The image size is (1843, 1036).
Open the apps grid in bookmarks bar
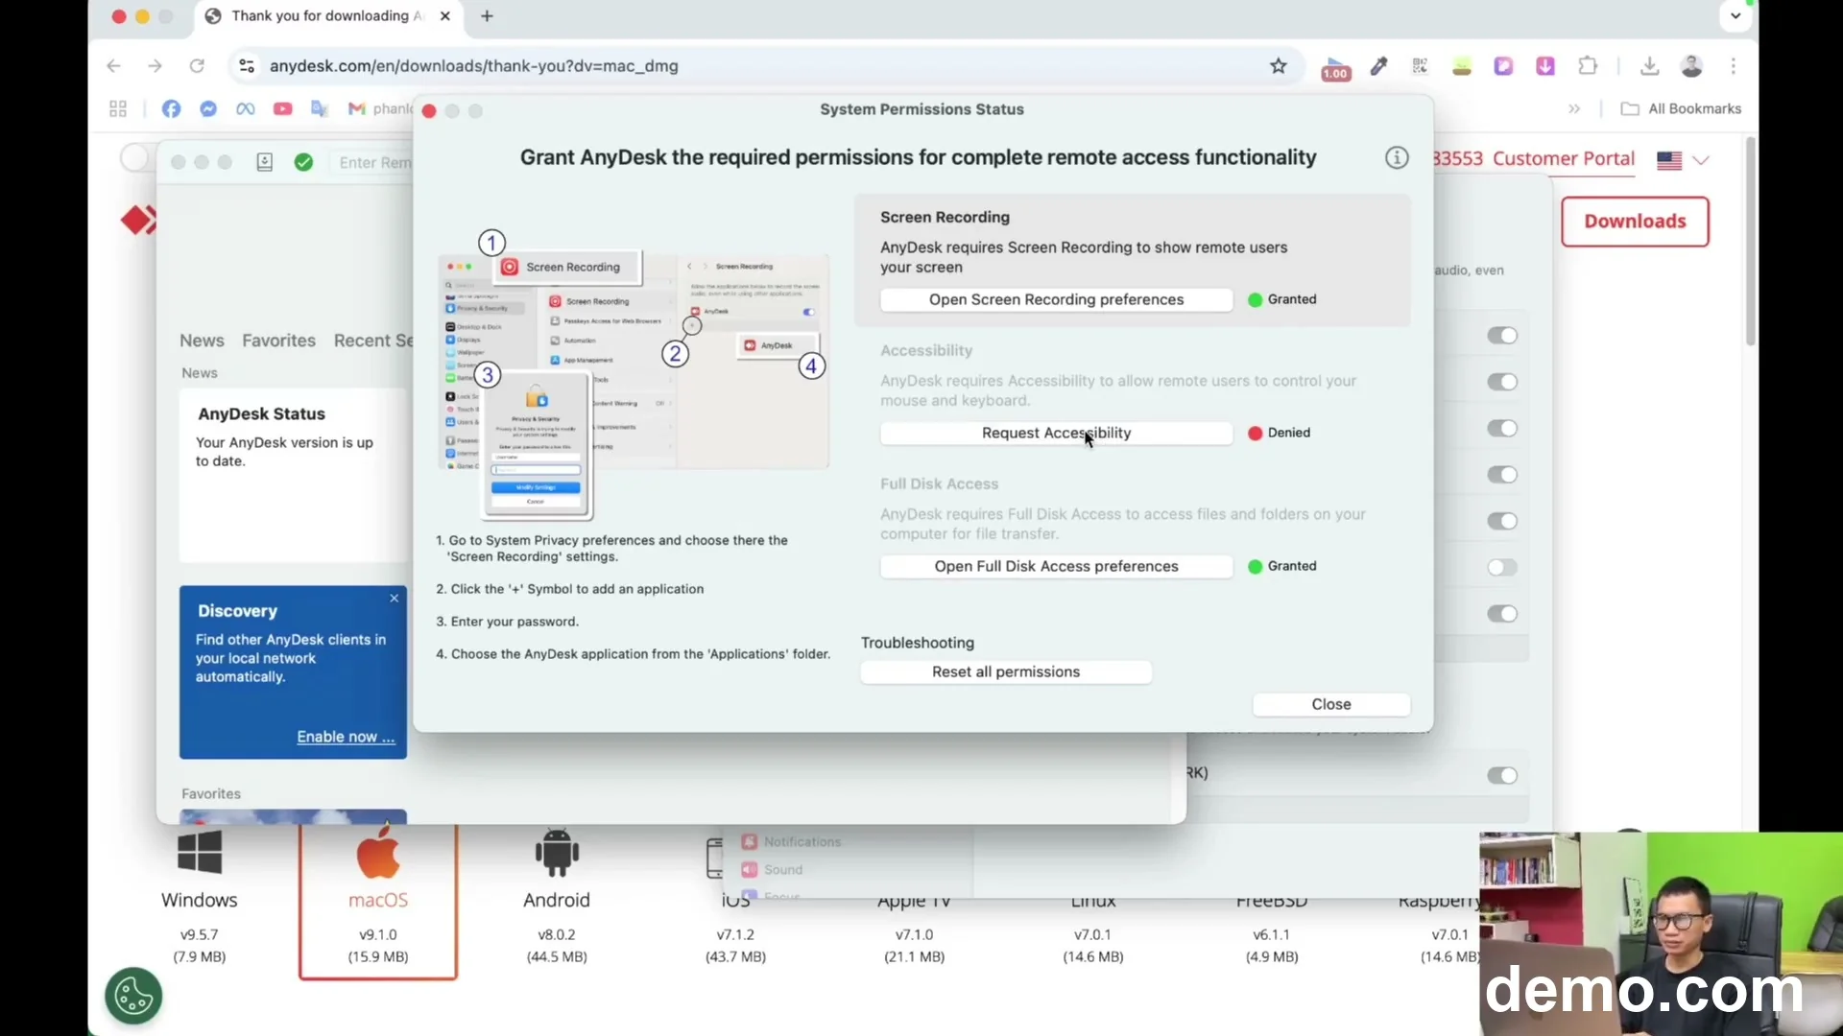(118, 109)
